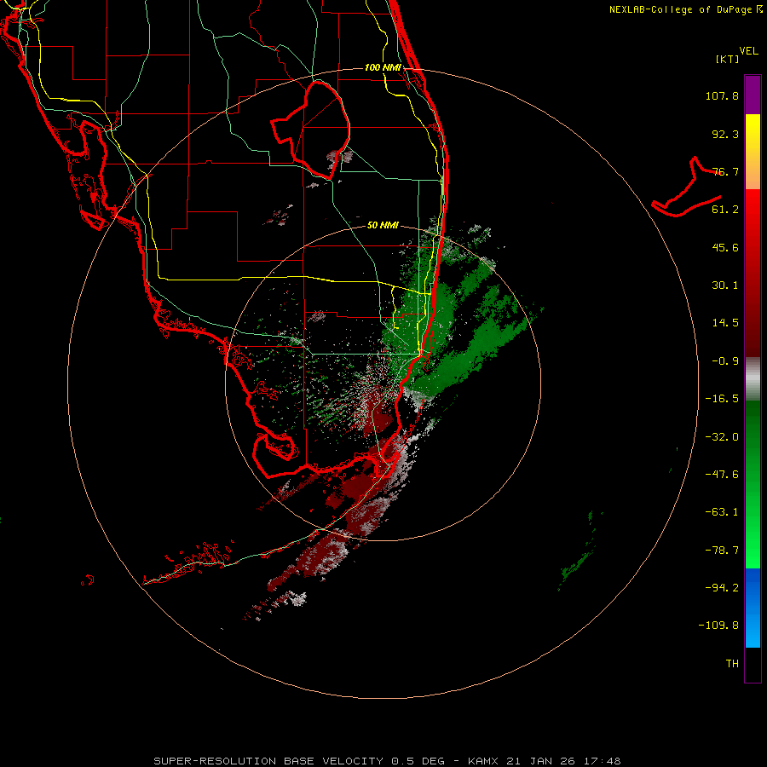Click the 14.5 velocity scale value

tap(725, 323)
